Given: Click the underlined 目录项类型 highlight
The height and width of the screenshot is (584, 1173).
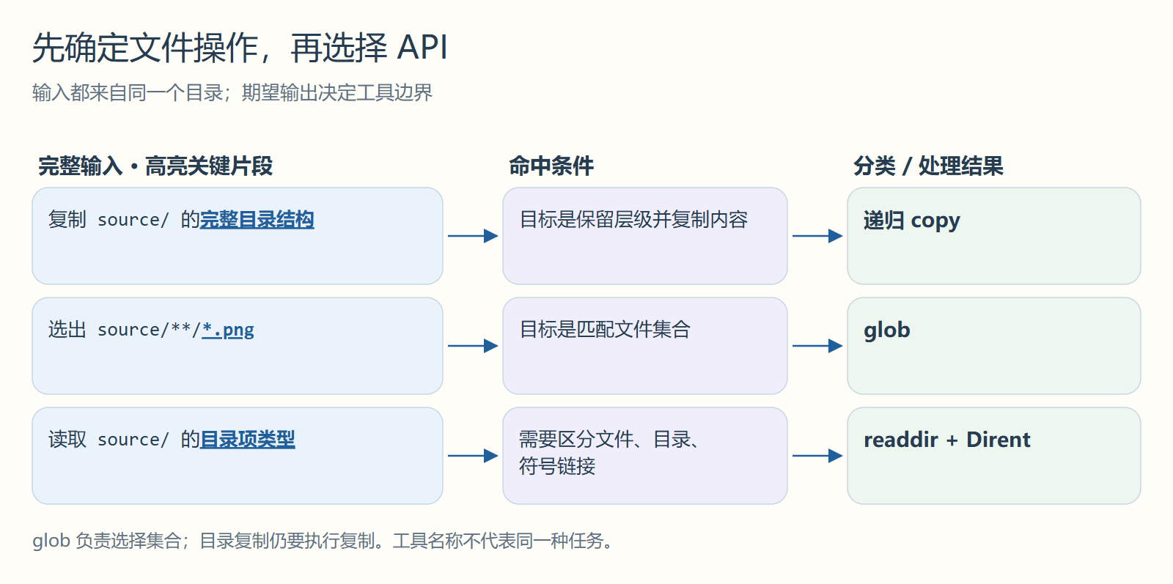Looking at the screenshot, I should pos(248,440).
